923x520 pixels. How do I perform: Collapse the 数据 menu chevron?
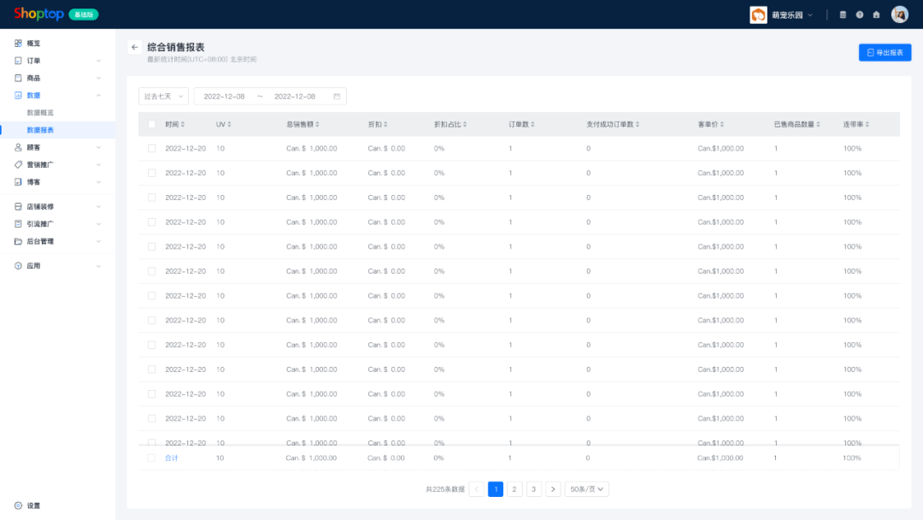coord(98,96)
